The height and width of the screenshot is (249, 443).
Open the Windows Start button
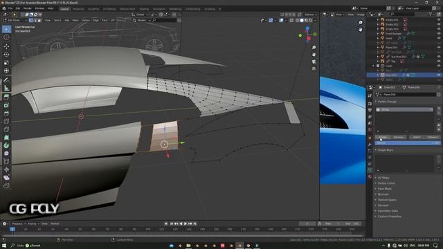tap(4, 246)
